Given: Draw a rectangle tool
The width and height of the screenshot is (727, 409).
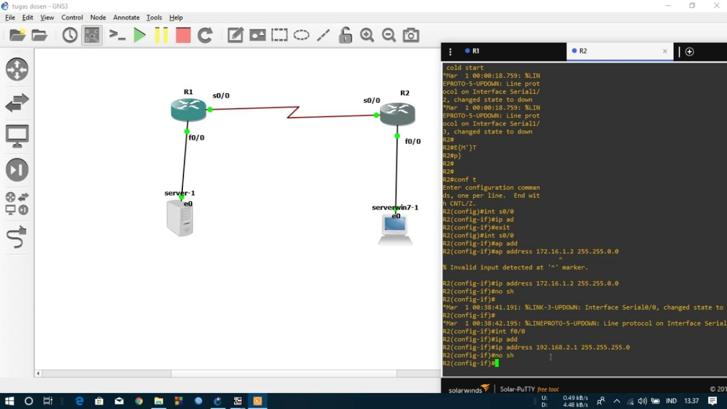Looking at the screenshot, I should point(279,35).
